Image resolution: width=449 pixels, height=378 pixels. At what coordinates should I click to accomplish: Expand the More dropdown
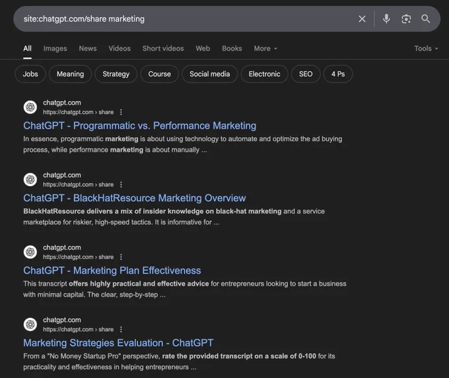pyautogui.click(x=265, y=48)
